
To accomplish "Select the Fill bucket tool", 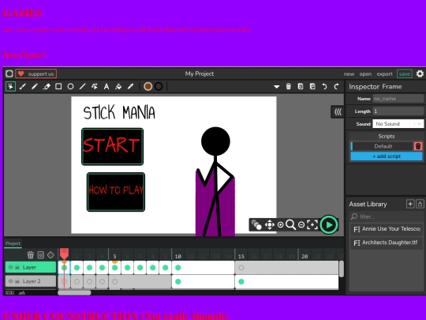I will 118,87.
